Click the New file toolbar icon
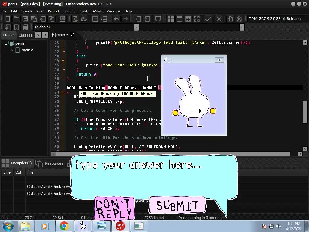 pyautogui.click(x=8, y=19)
